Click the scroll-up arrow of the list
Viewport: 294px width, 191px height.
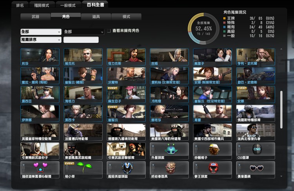click(x=281, y=49)
